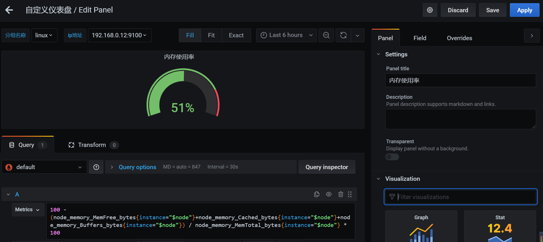Collapse query A row chevron
543x242 pixels.
coord(8,194)
